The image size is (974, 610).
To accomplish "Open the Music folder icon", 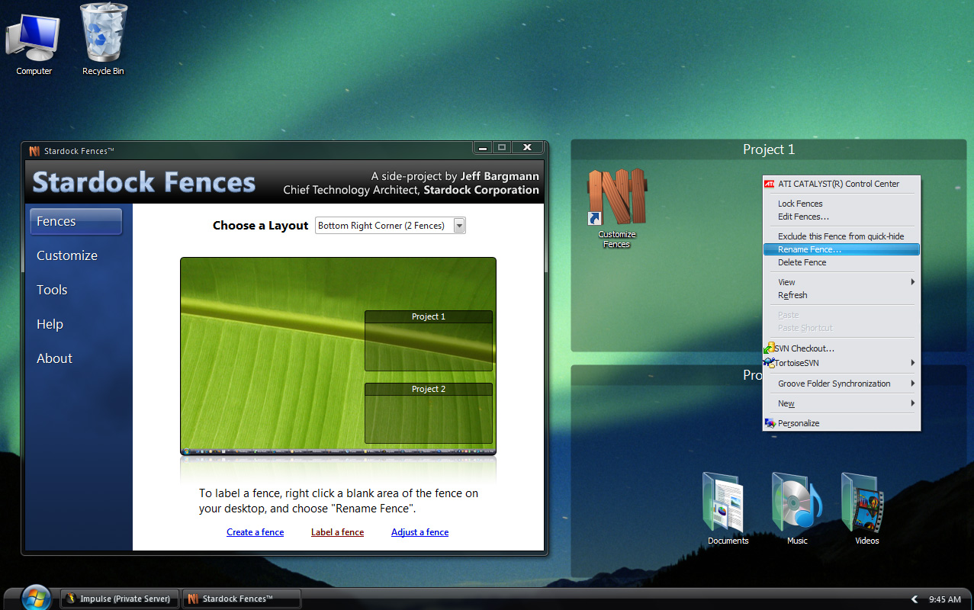I will (x=797, y=509).
